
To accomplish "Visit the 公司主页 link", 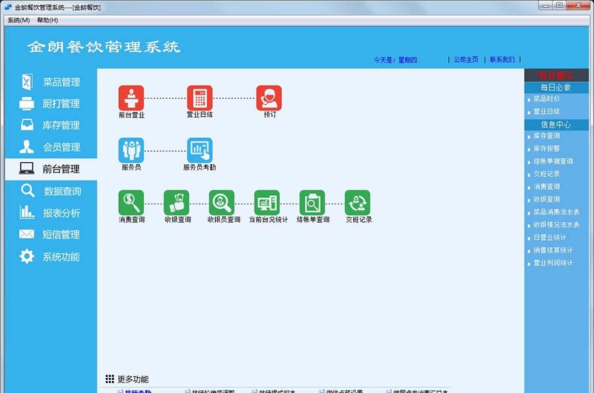I will (x=466, y=59).
